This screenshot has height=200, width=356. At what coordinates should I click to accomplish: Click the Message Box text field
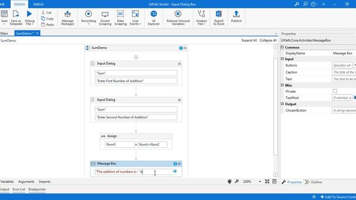[x=134, y=172]
